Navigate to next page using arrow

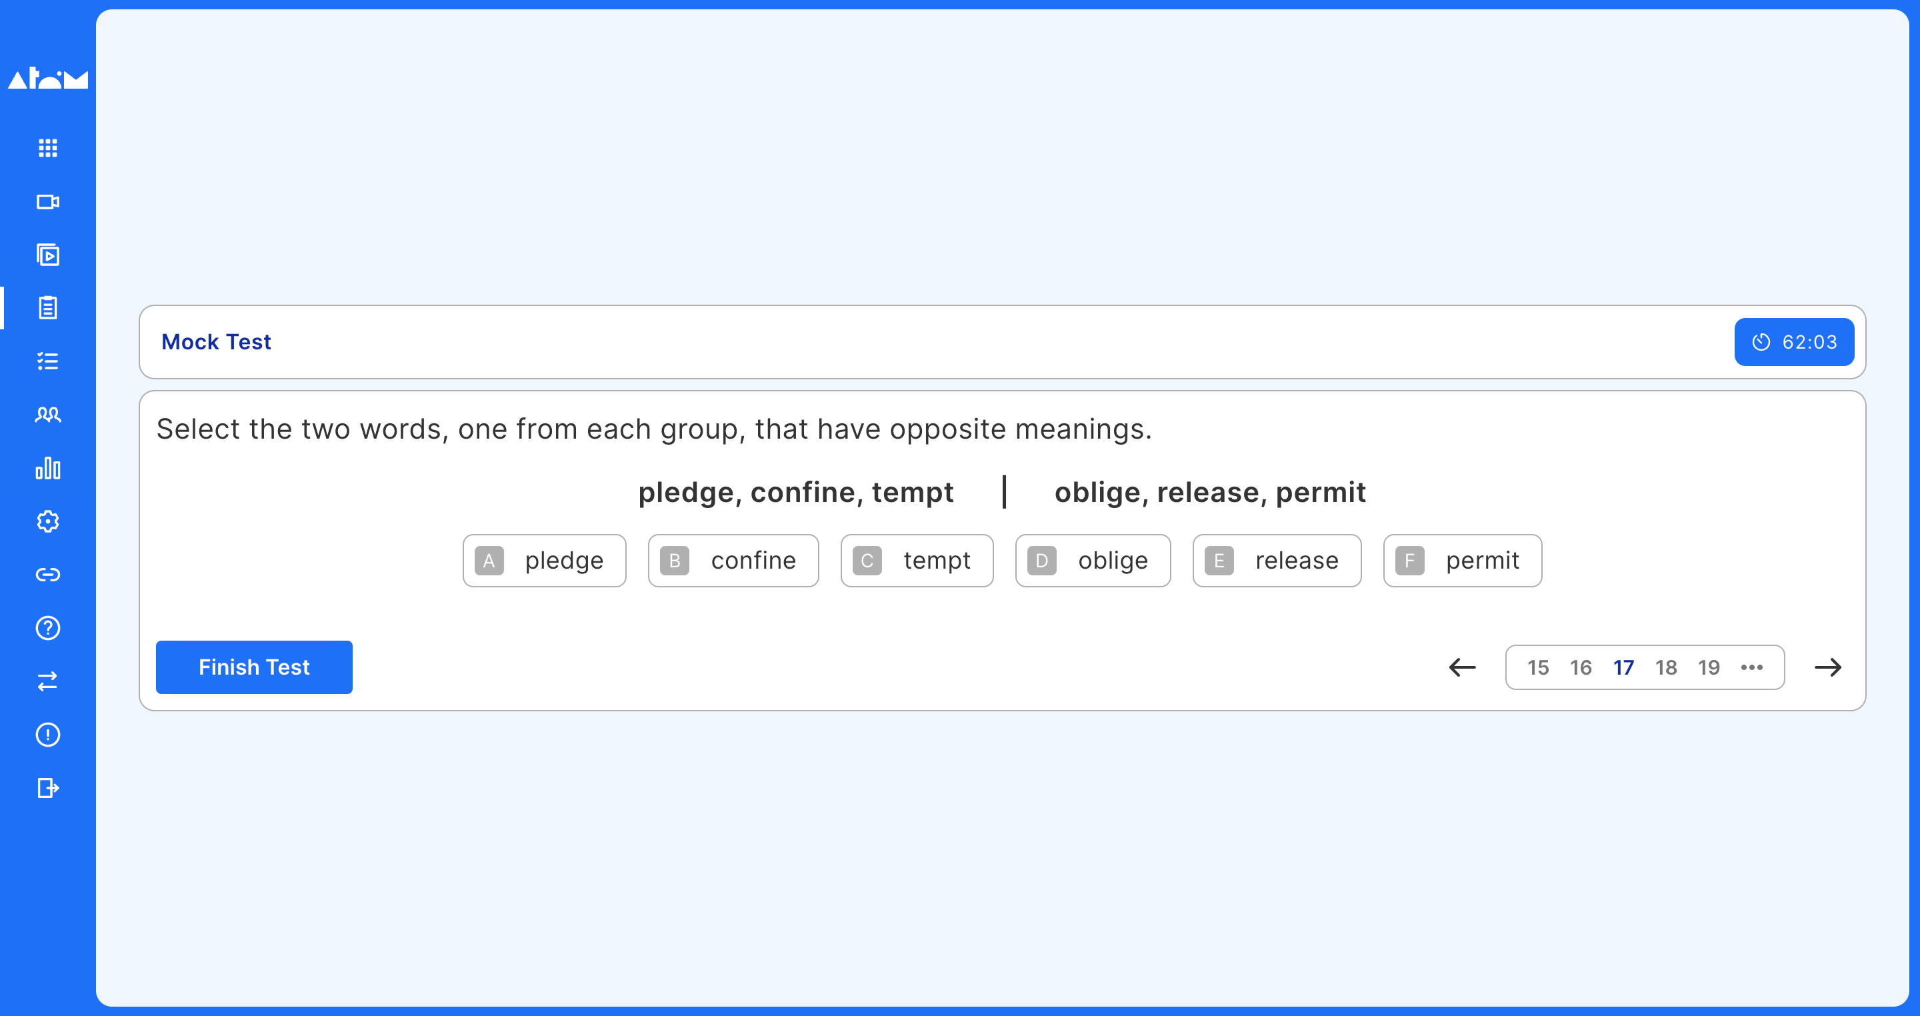click(x=1831, y=667)
